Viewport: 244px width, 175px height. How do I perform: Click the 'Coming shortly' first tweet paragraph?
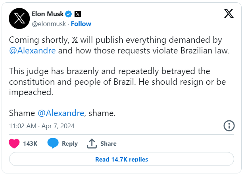(119, 46)
